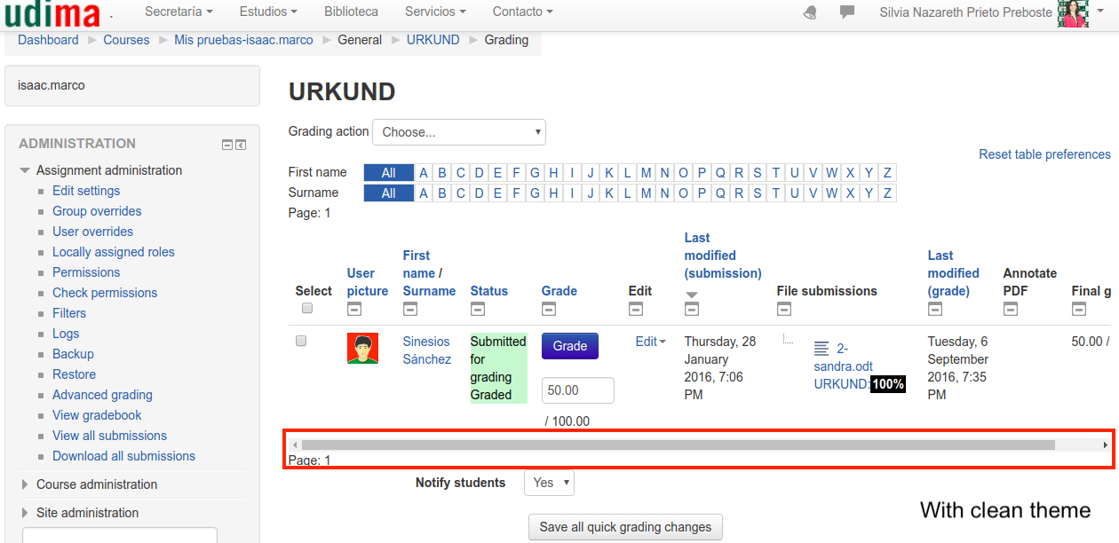1119x543 pixels.
Task: Click Save all quick grading changes
Action: click(x=625, y=527)
